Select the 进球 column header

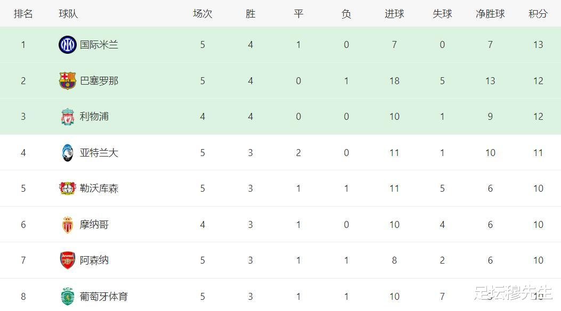pyautogui.click(x=394, y=14)
